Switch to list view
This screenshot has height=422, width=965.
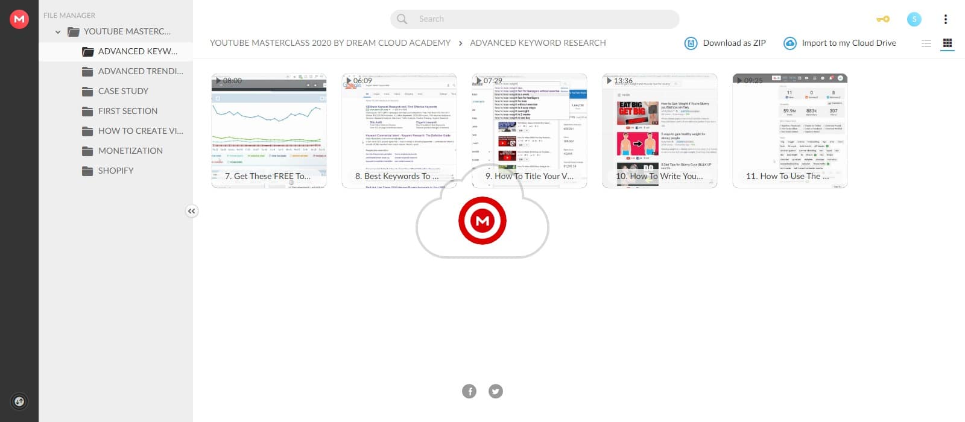click(x=926, y=43)
